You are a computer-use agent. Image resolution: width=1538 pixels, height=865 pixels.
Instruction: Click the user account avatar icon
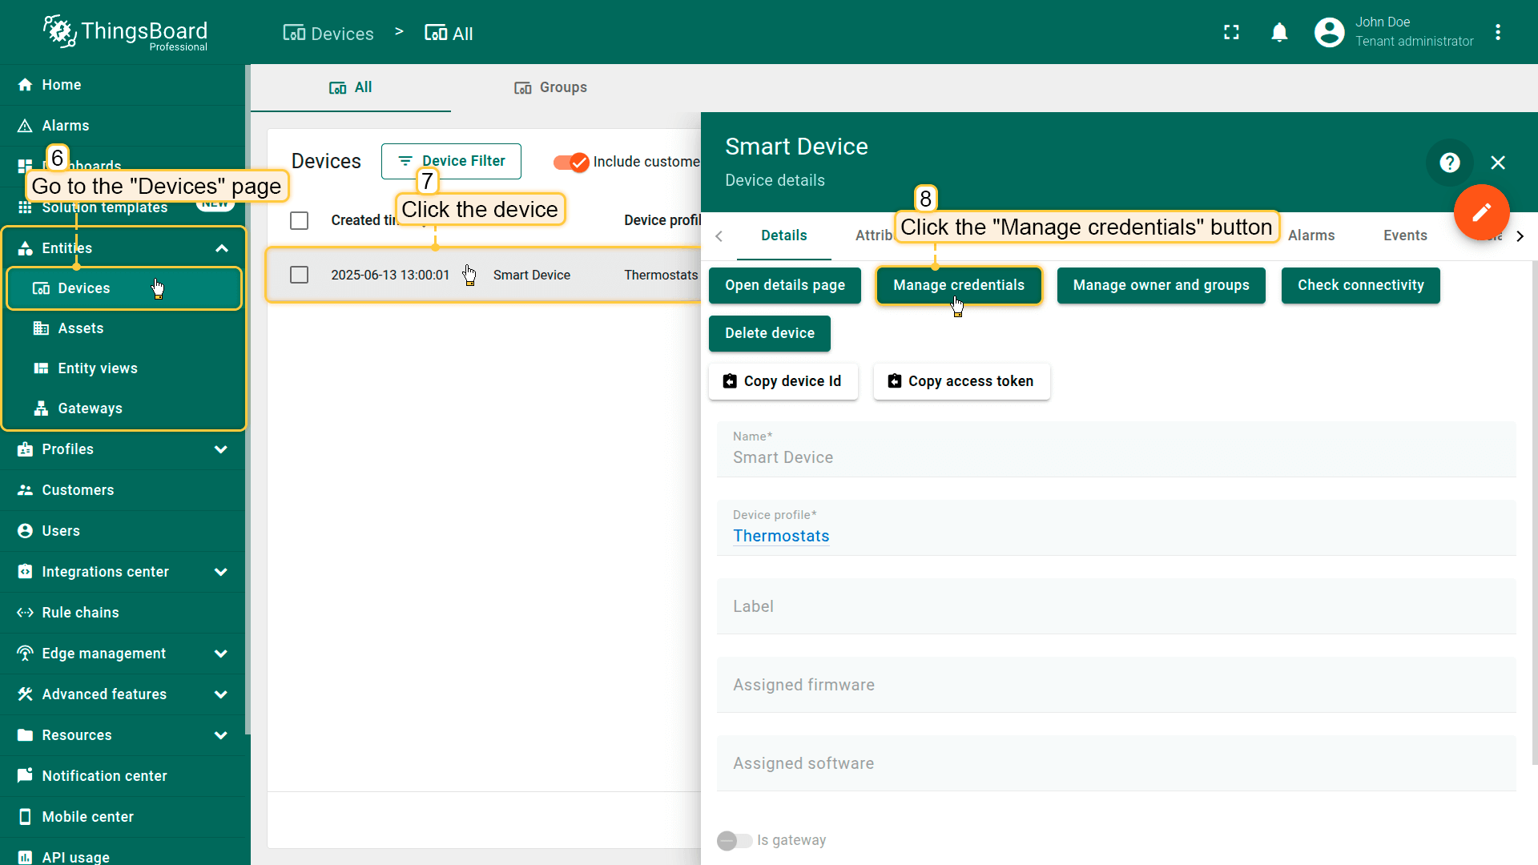(1329, 32)
